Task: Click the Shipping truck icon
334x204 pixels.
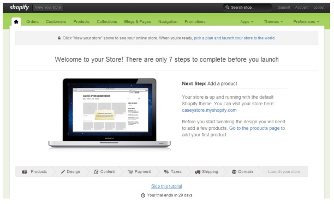Action: (198, 172)
